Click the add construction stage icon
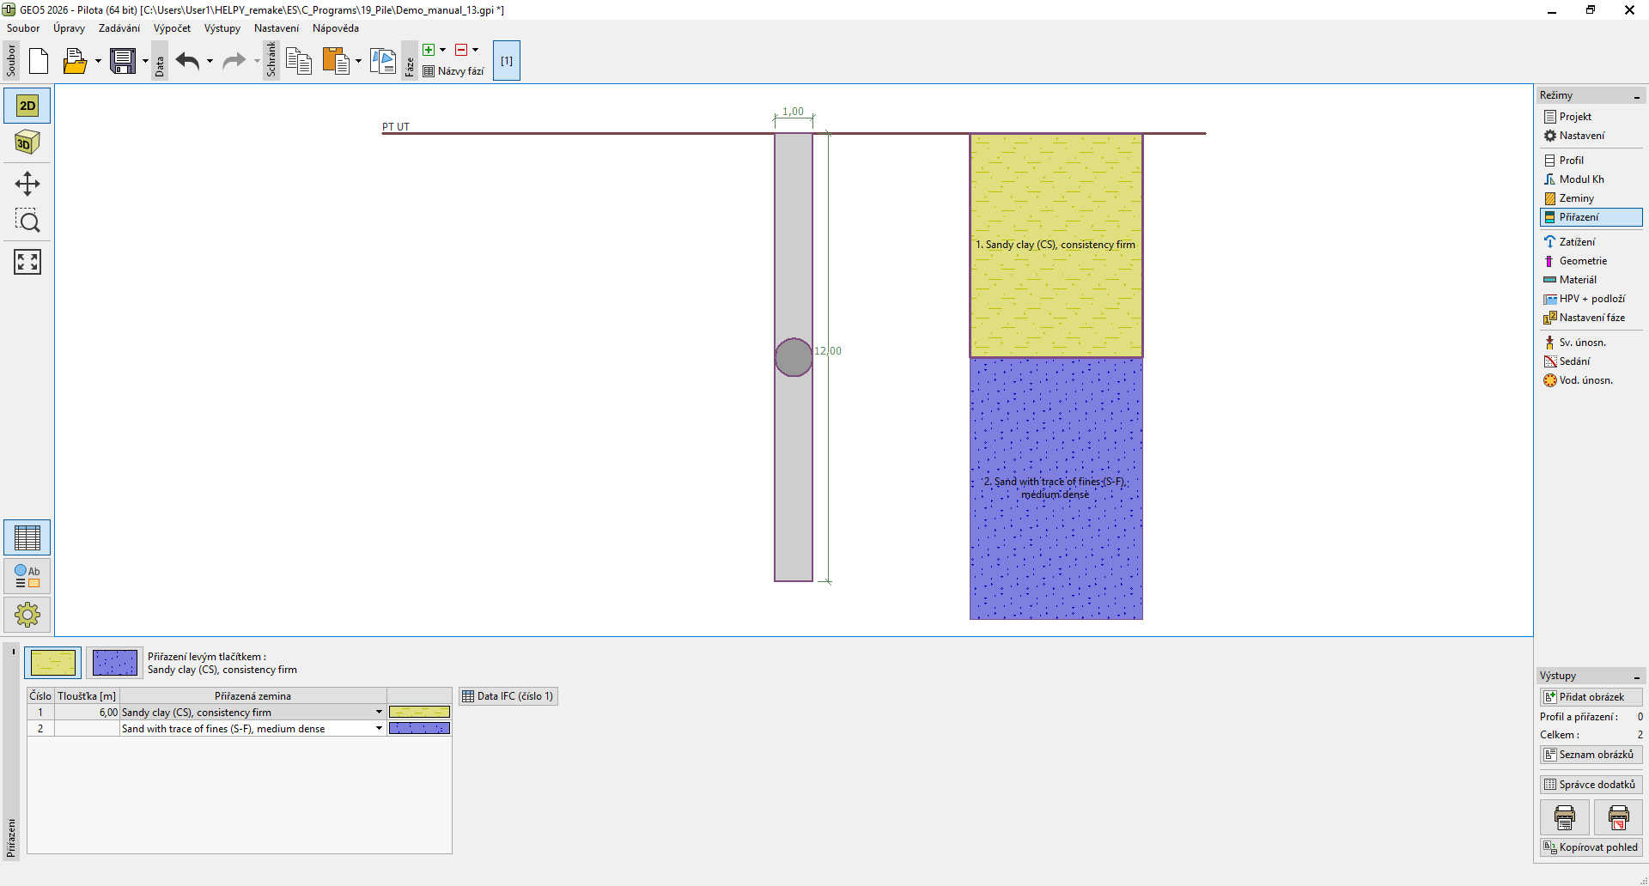Screen dimensions: 1649x886 429,50
